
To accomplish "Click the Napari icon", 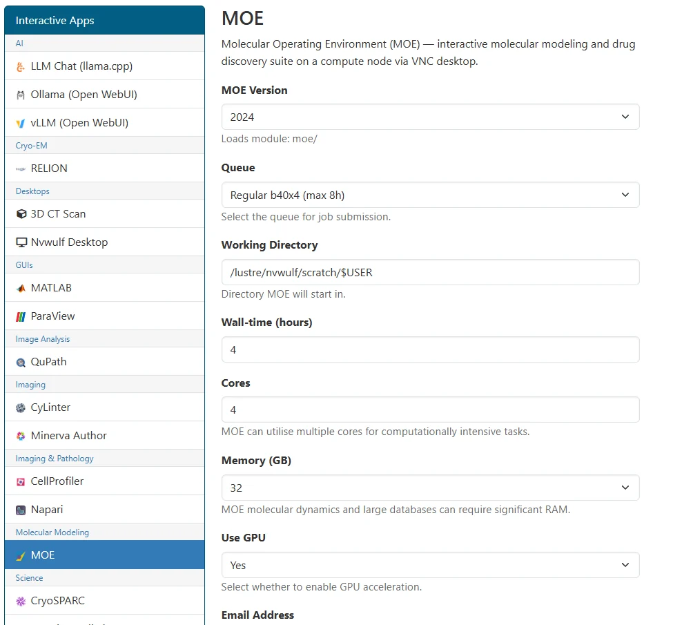I will pos(21,510).
